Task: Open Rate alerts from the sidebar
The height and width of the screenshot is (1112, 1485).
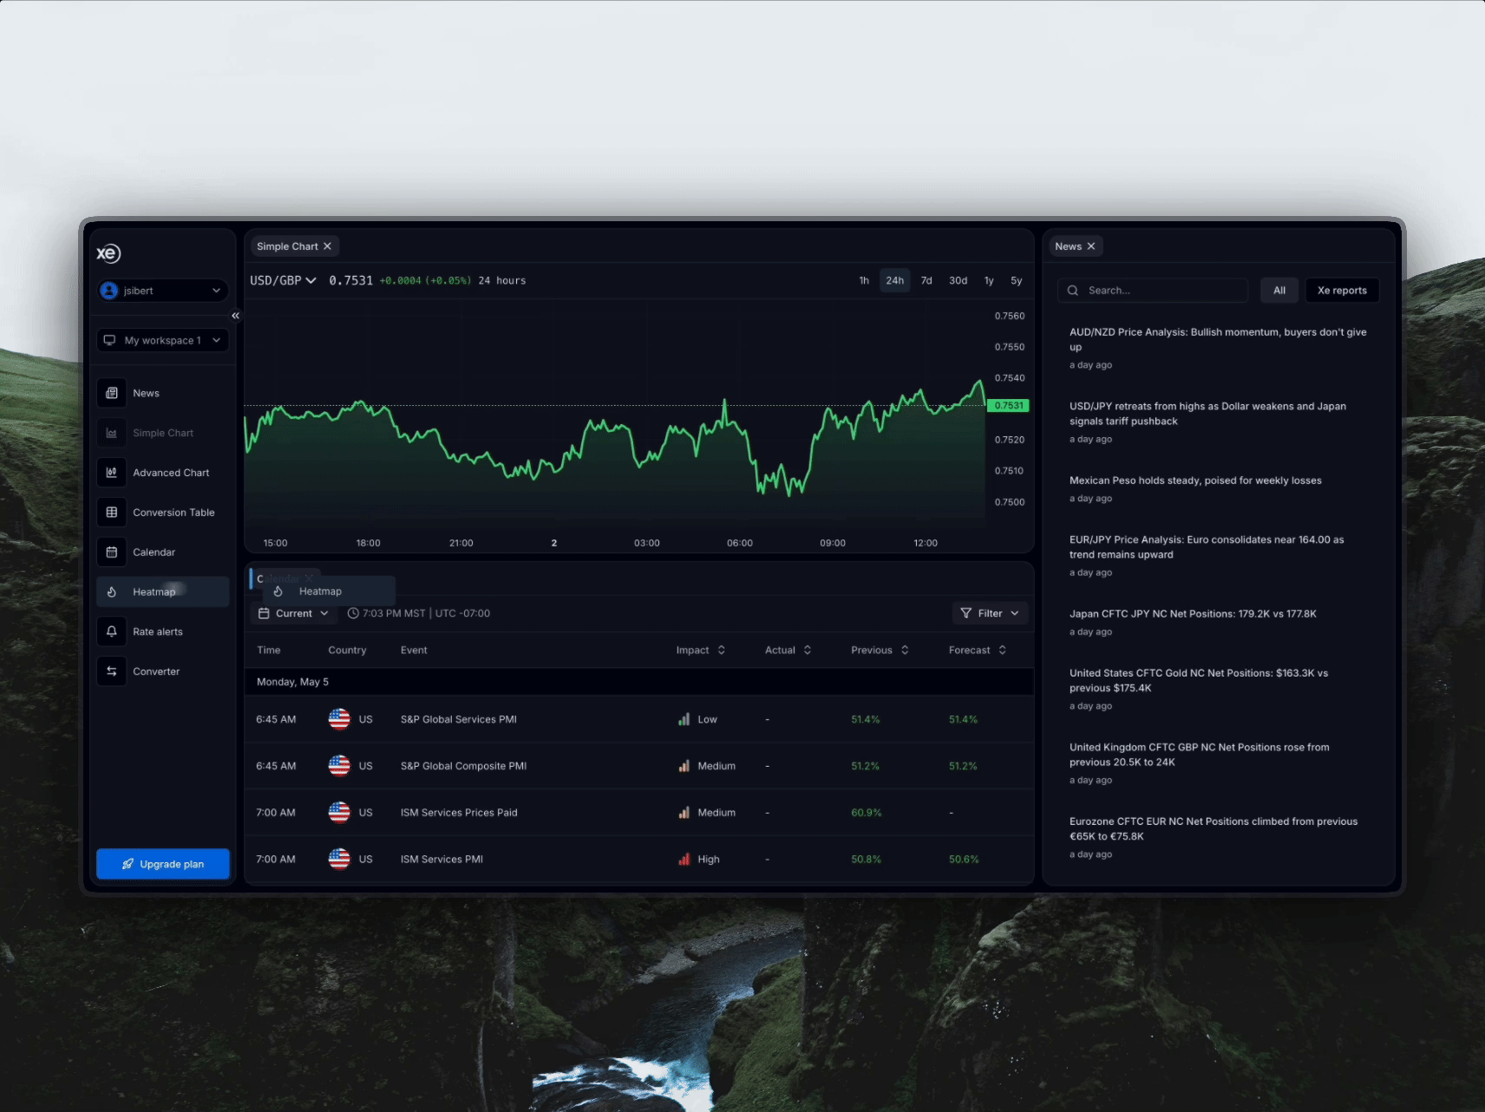Action: [157, 631]
